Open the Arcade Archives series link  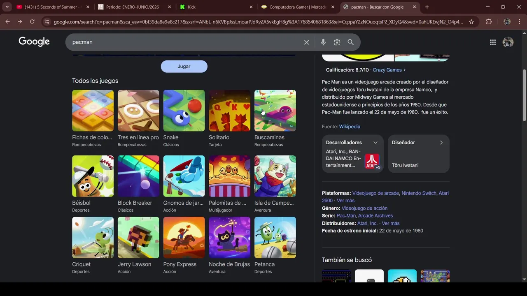click(375, 216)
